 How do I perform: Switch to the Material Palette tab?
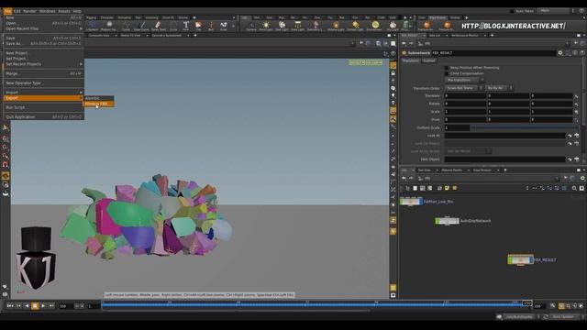(452, 170)
